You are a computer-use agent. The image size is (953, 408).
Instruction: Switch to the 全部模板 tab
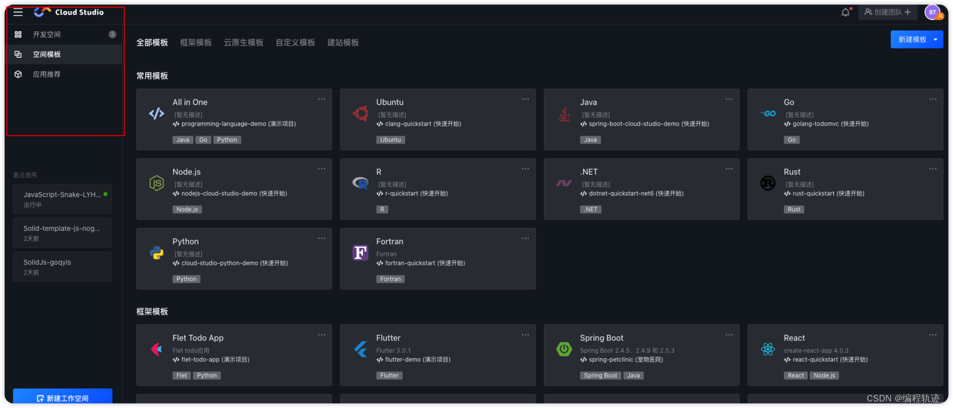point(152,43)
